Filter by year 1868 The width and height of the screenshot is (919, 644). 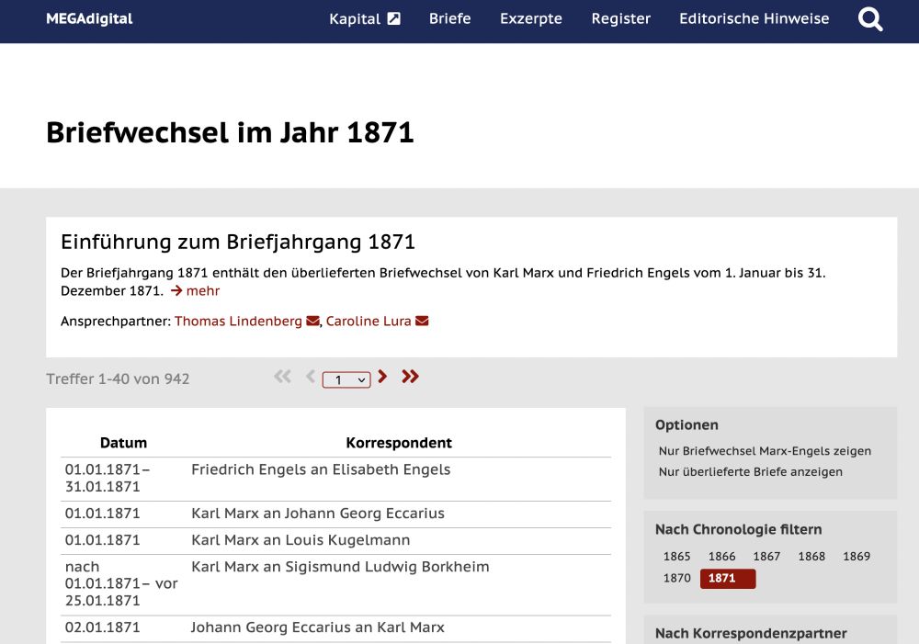(811, 556)
